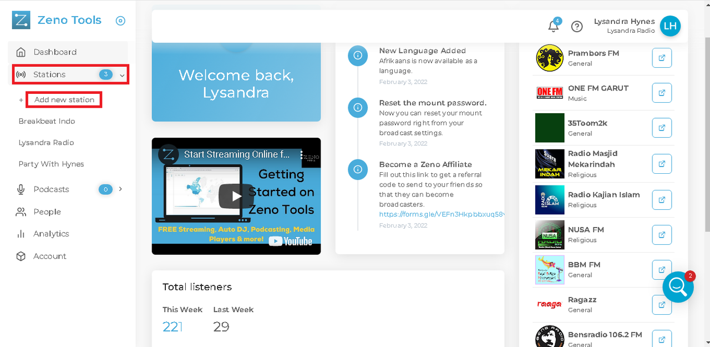Image resolution: width=710 pixels, height=347 pixels.
Task: Click the Stations broadcast icon
Action: point(21,74)
